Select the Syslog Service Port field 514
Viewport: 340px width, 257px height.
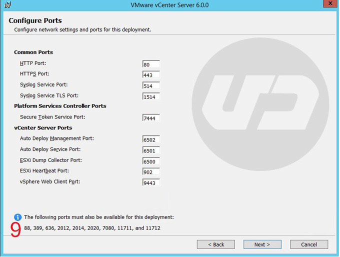pos(151,85)
